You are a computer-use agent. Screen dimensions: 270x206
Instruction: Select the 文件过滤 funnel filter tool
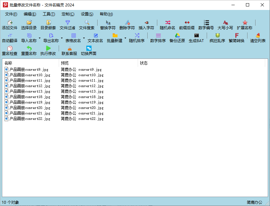(67, 23)
